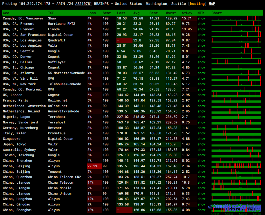Open the AS210781 link in header
Viewport: 265px width, 215px height.
[x=83, y=4]
